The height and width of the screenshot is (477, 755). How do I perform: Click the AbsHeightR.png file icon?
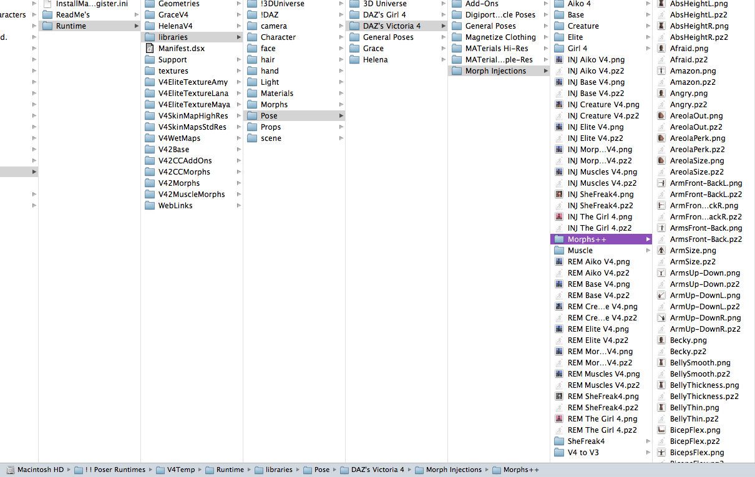click(x=661, y=26)
